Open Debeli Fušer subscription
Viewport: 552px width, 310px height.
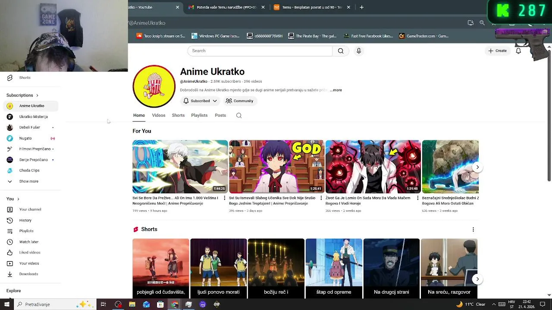pyautogui.click(x=30, y=127)
